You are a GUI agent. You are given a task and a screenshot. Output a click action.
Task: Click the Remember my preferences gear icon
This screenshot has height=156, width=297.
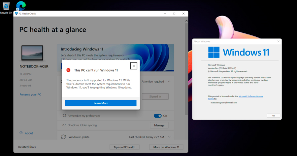coord(64,116)
